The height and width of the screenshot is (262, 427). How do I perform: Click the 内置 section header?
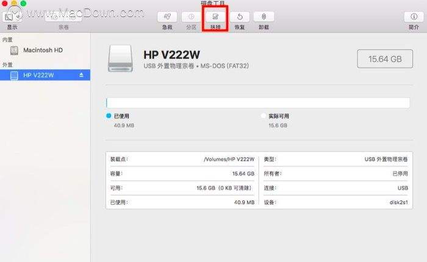[x=7, y=40]
